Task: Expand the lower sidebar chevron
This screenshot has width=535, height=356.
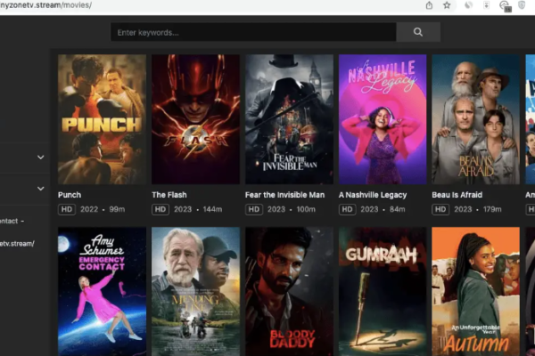Action: (41, 189)
